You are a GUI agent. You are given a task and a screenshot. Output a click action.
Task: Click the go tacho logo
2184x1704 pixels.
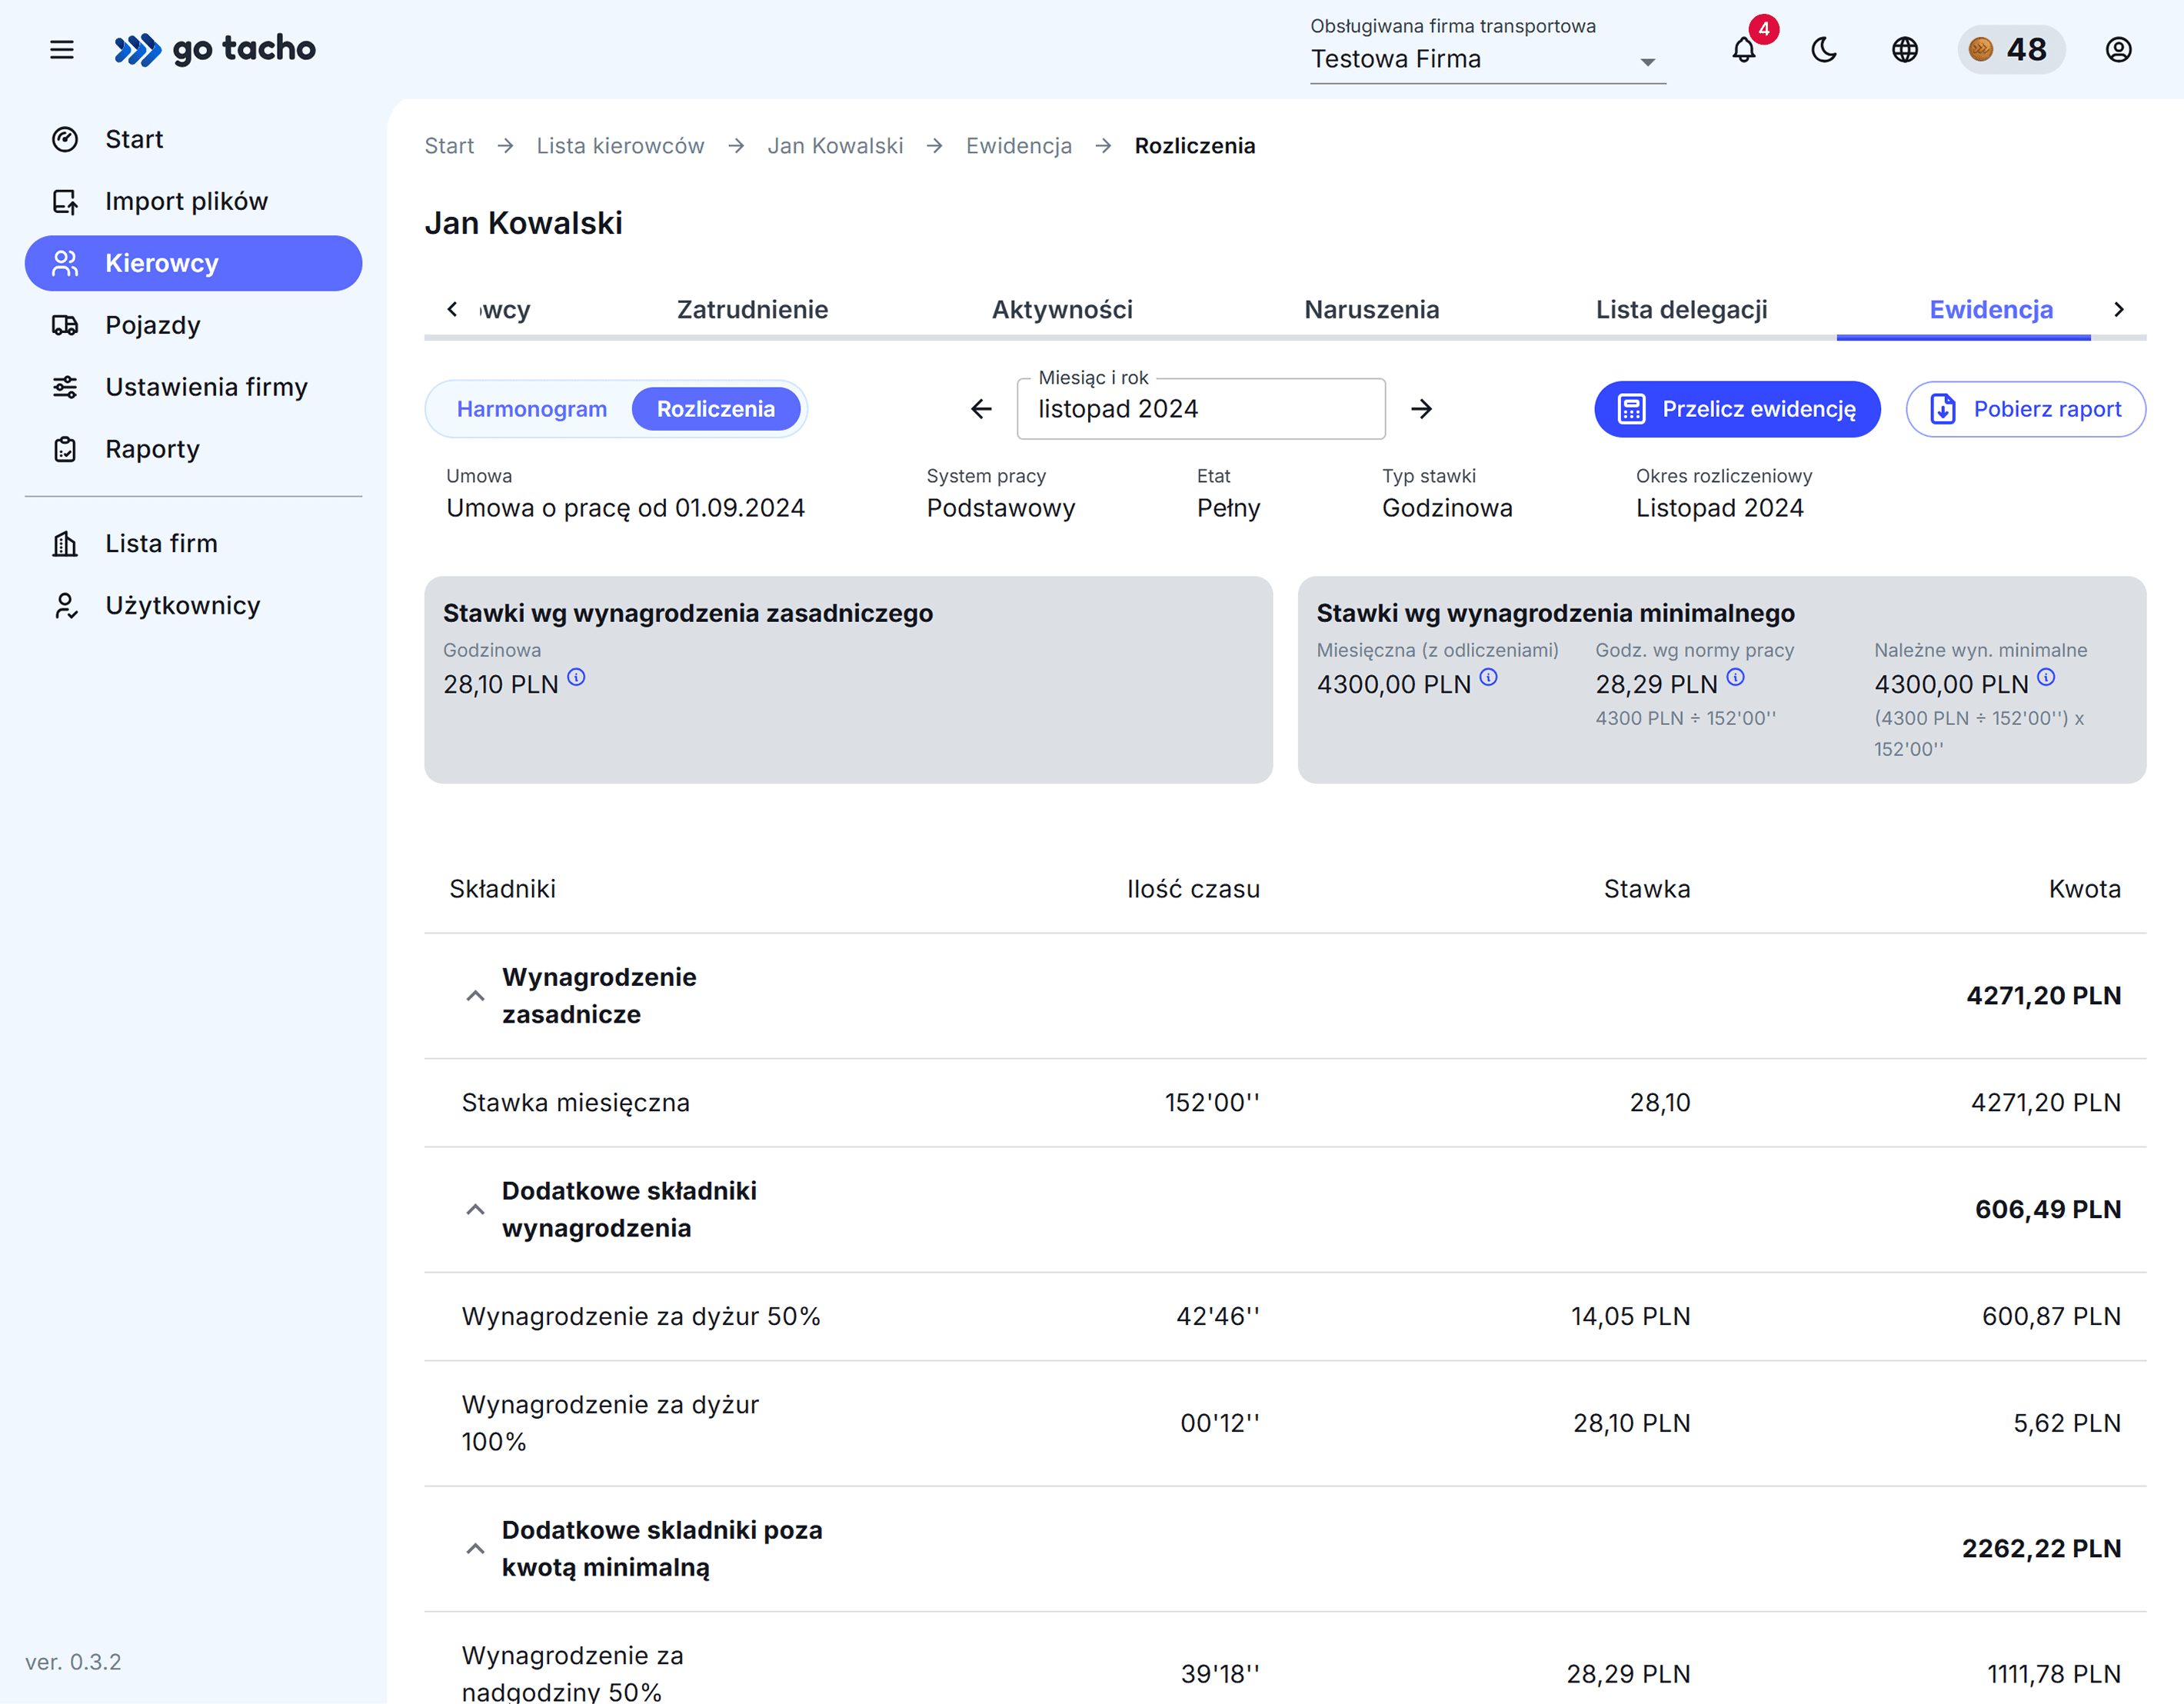215,49
